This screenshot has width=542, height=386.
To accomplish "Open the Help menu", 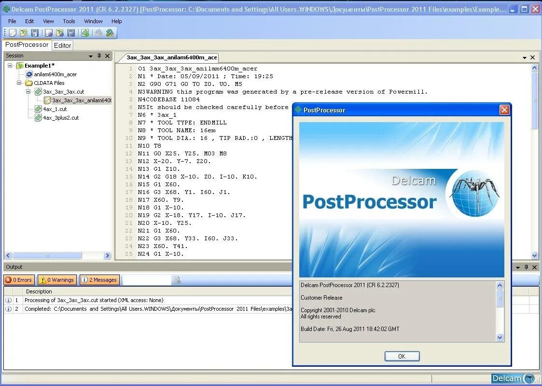I will [x=116, y=21].
